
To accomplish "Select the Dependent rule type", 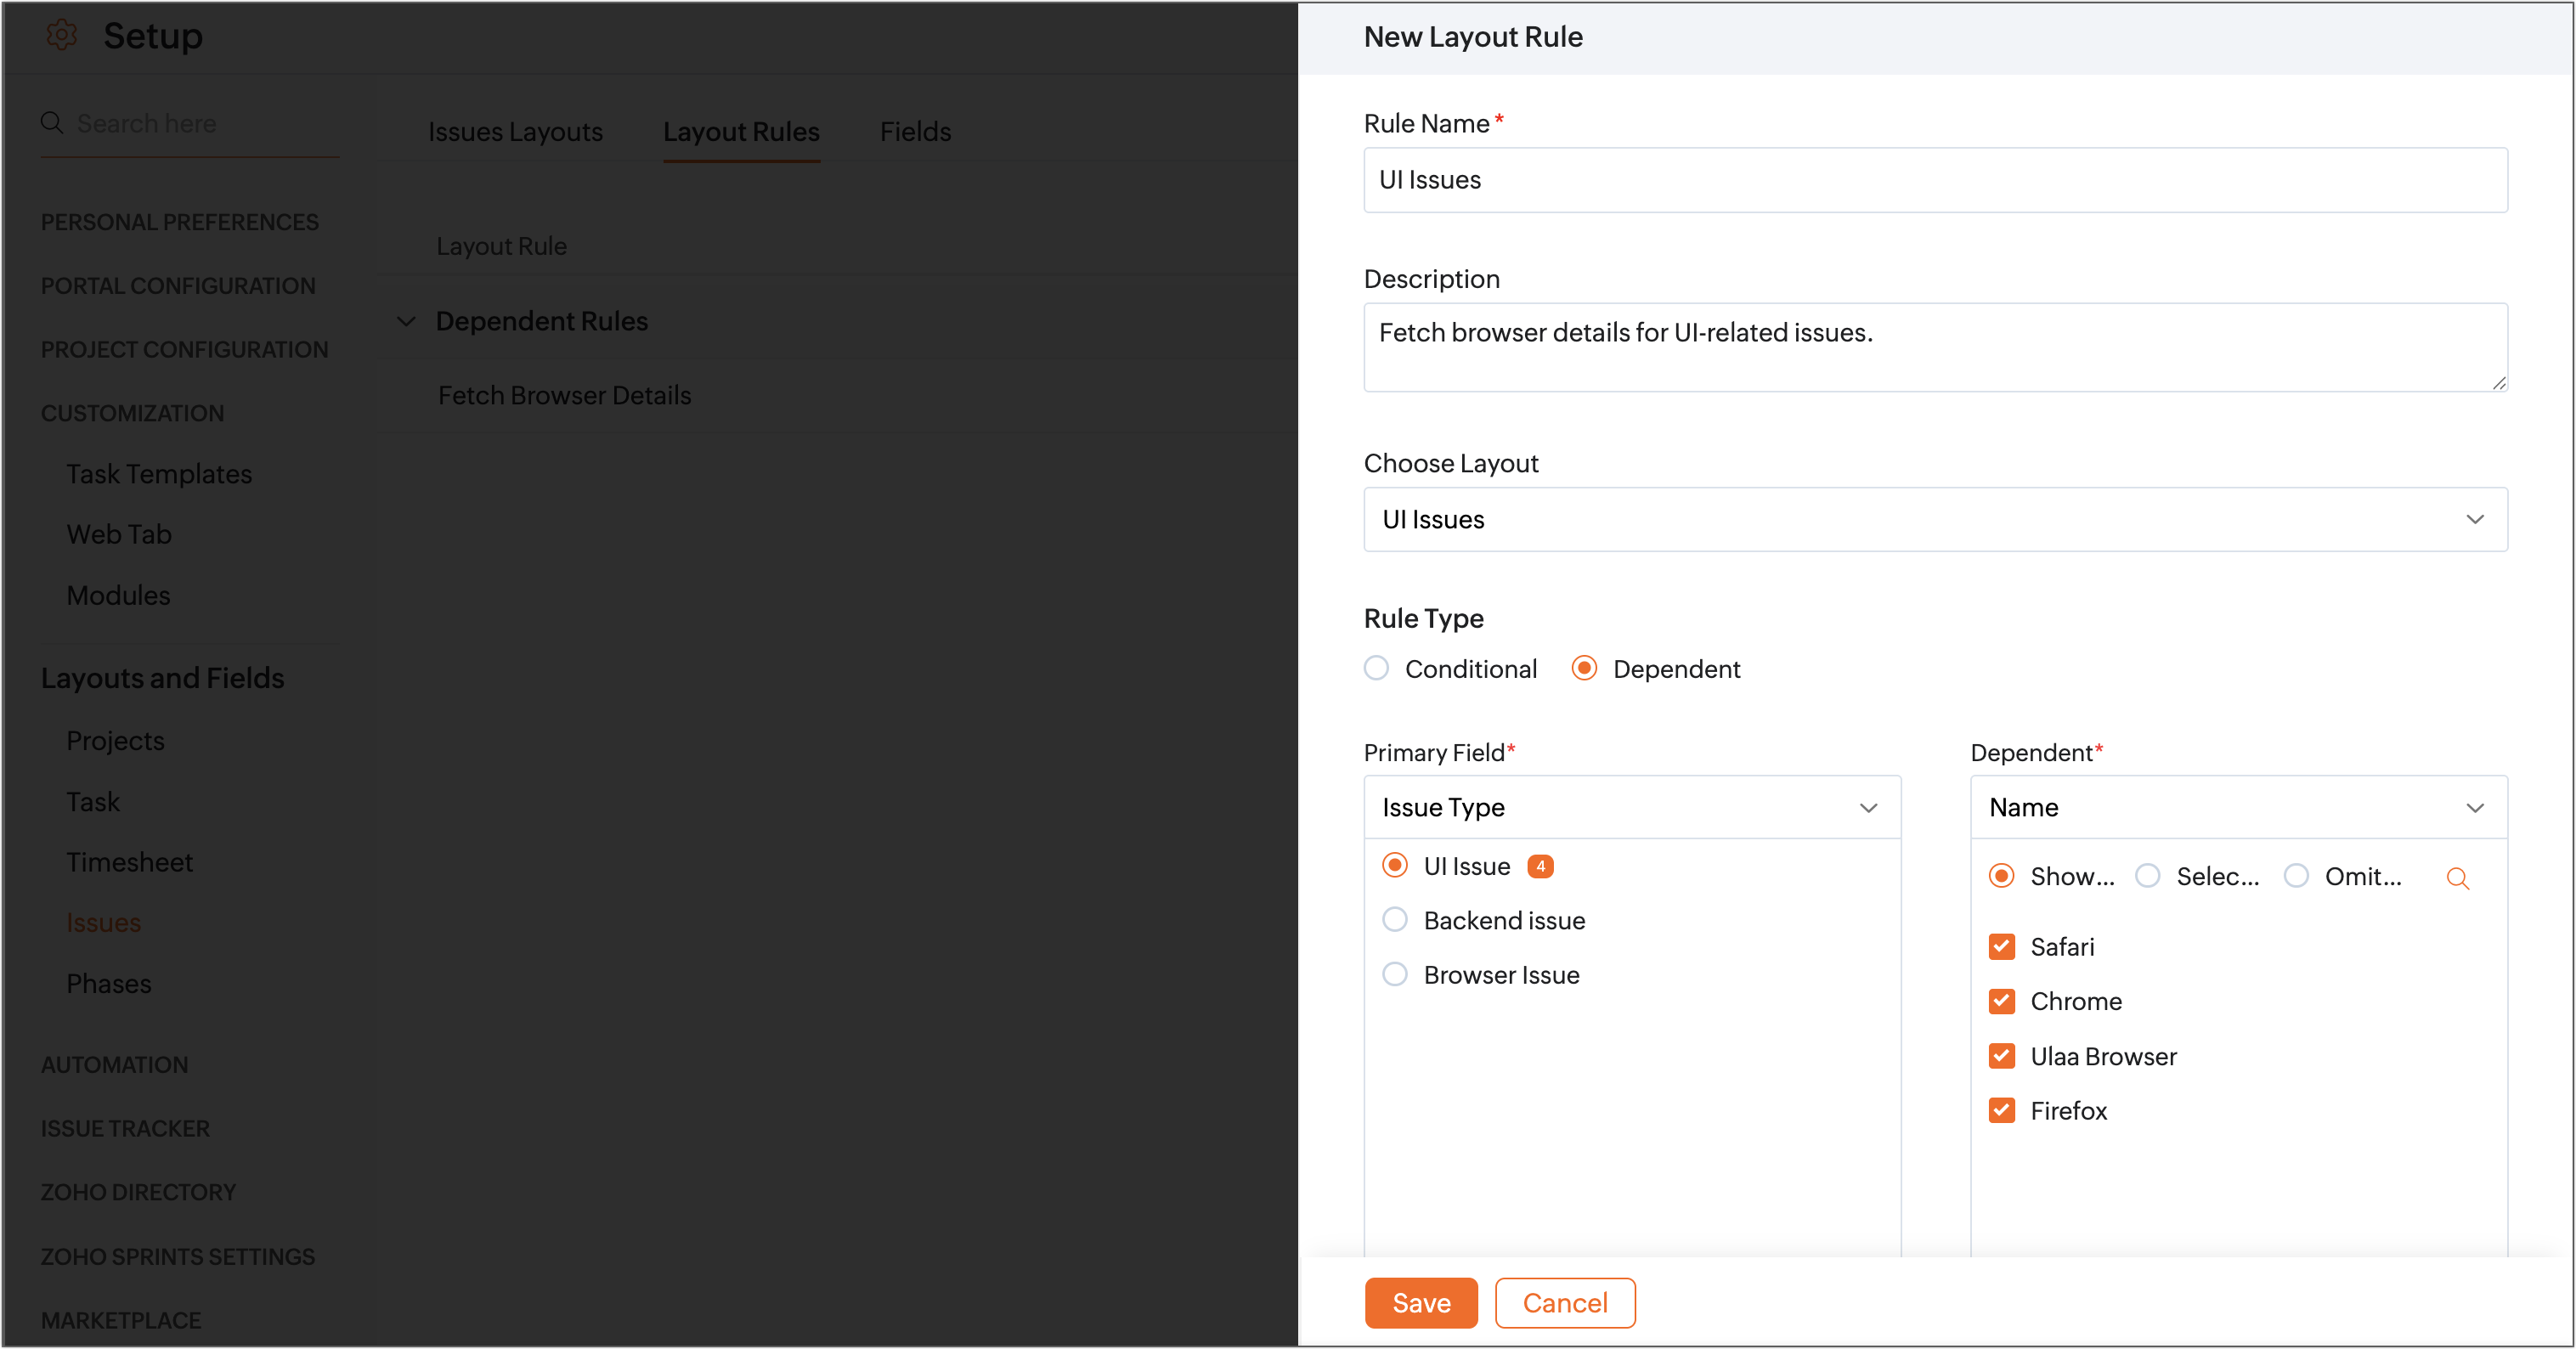I will click(1584, 668).
